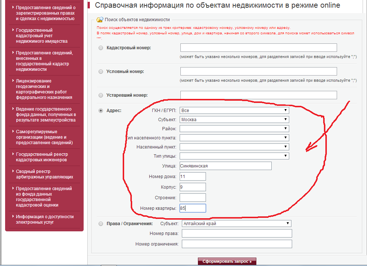Select the Права / Ограничения radio button
This screenshot has height=266, width=367.
(x=101, y=224)
